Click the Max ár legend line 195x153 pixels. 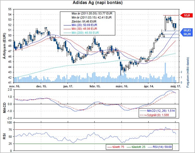92,13
